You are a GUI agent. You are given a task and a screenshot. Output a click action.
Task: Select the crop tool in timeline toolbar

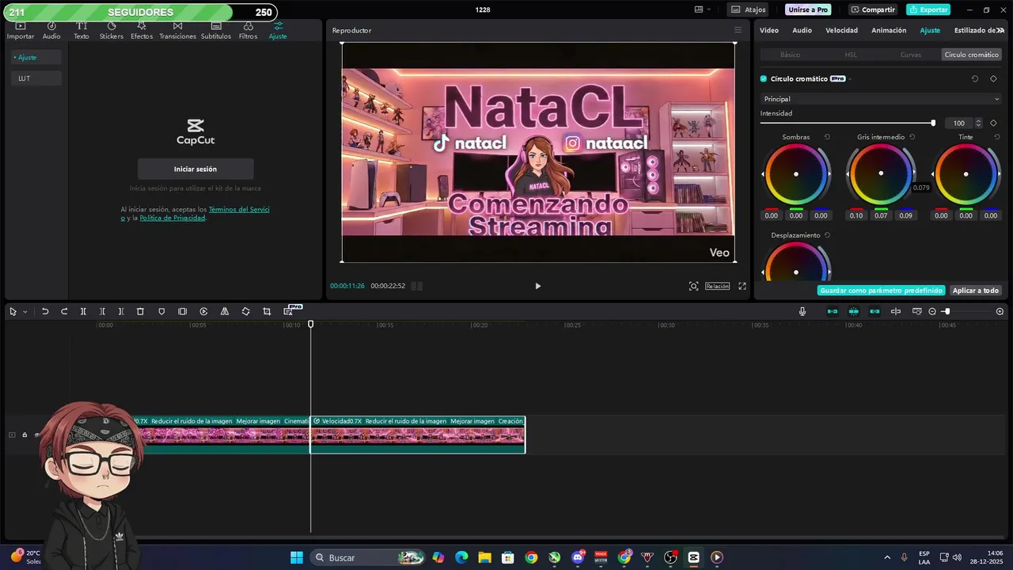267,312
